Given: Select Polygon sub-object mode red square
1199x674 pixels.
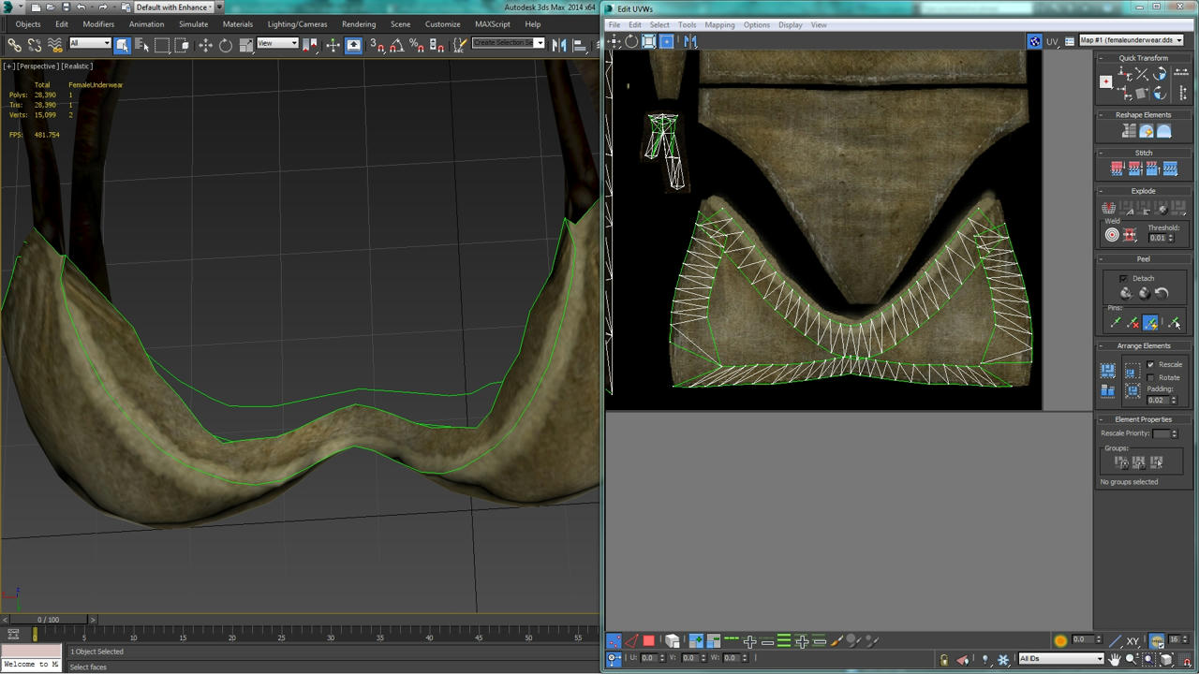Looking at the screenshot, I should point(648,641).
